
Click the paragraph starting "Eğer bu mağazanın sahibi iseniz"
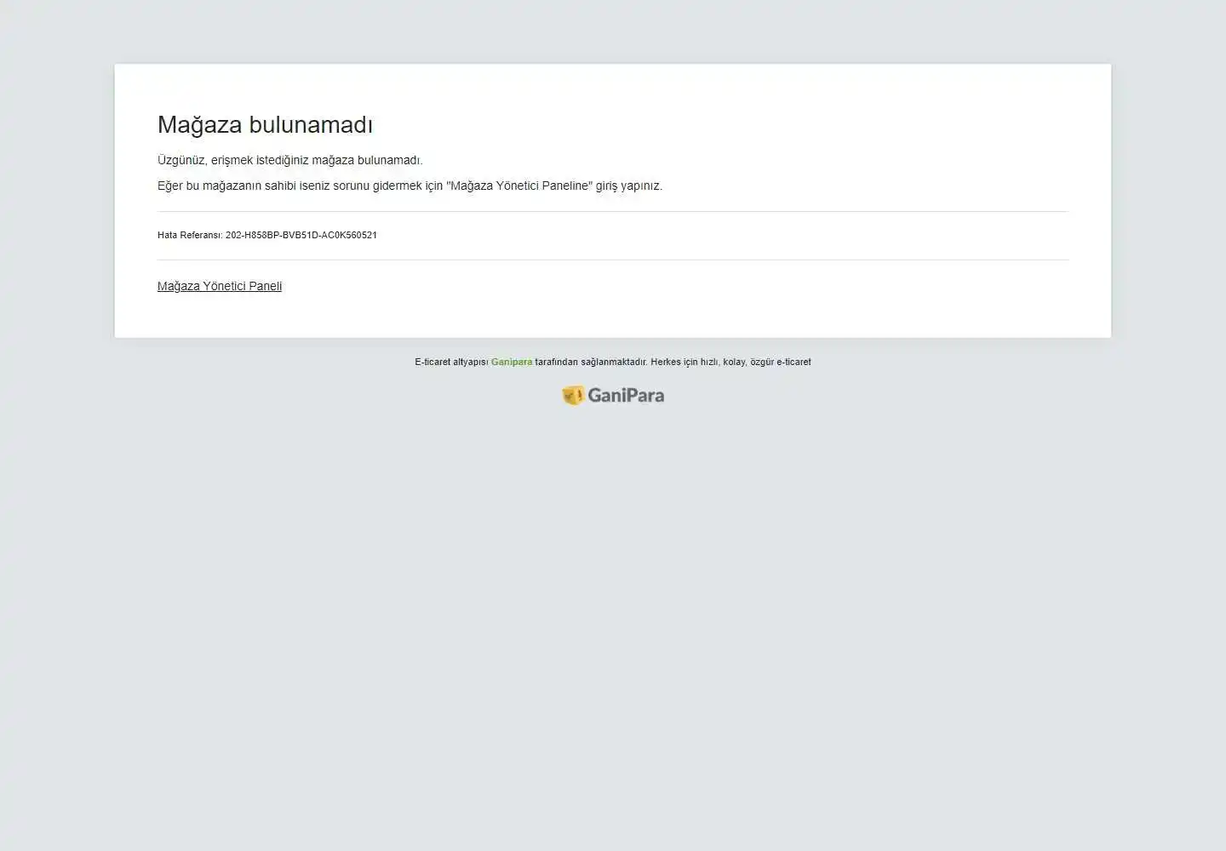point(410,186)
